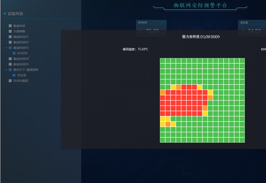This screenshot has width=266, height=183.
Task: Open the 会议室 temperature card showing 34.03
Action: (x=252, y=28)
